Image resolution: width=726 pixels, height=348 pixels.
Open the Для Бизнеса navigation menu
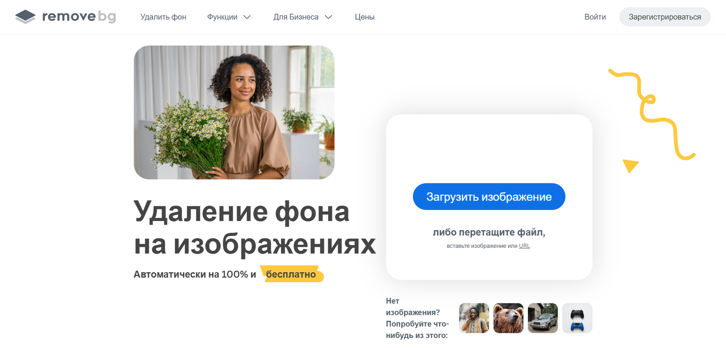(x=296, y=17)
